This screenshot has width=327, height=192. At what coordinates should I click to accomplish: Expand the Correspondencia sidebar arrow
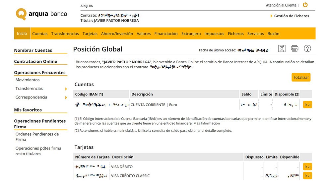[x=66, y=97]
